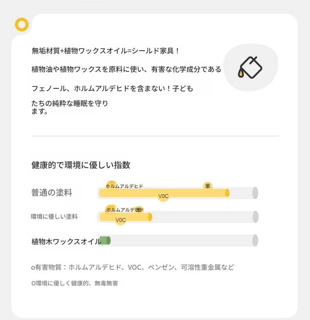Click the 普通の塗料 label
310x320 pixels.
pos(51,192)
